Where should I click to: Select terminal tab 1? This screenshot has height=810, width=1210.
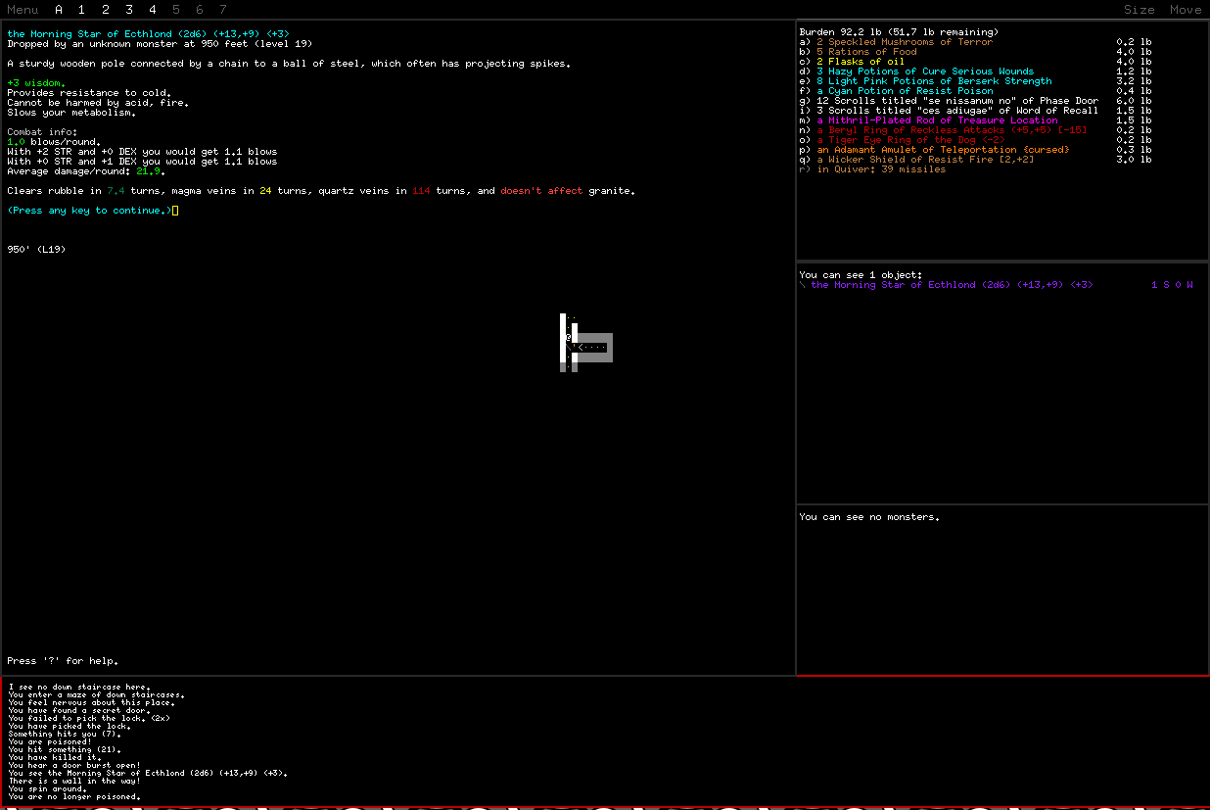coord(81,9)
